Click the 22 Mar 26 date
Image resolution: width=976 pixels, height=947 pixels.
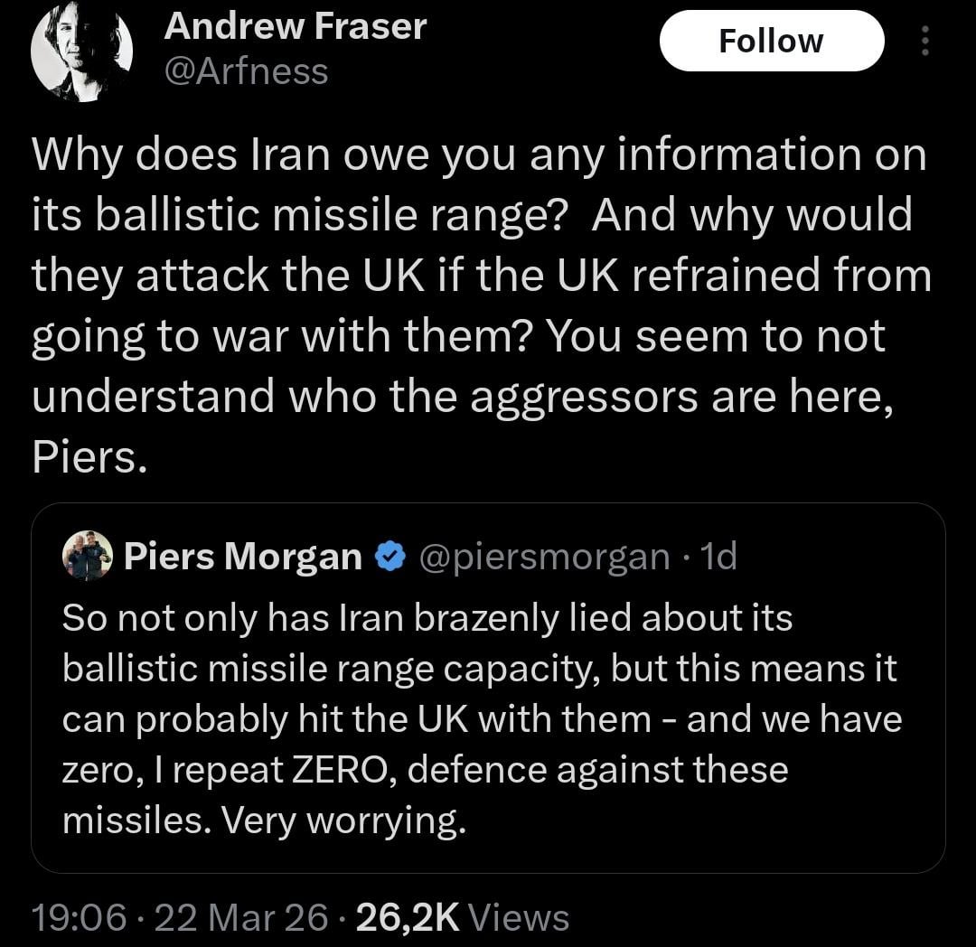click(242, 917)
